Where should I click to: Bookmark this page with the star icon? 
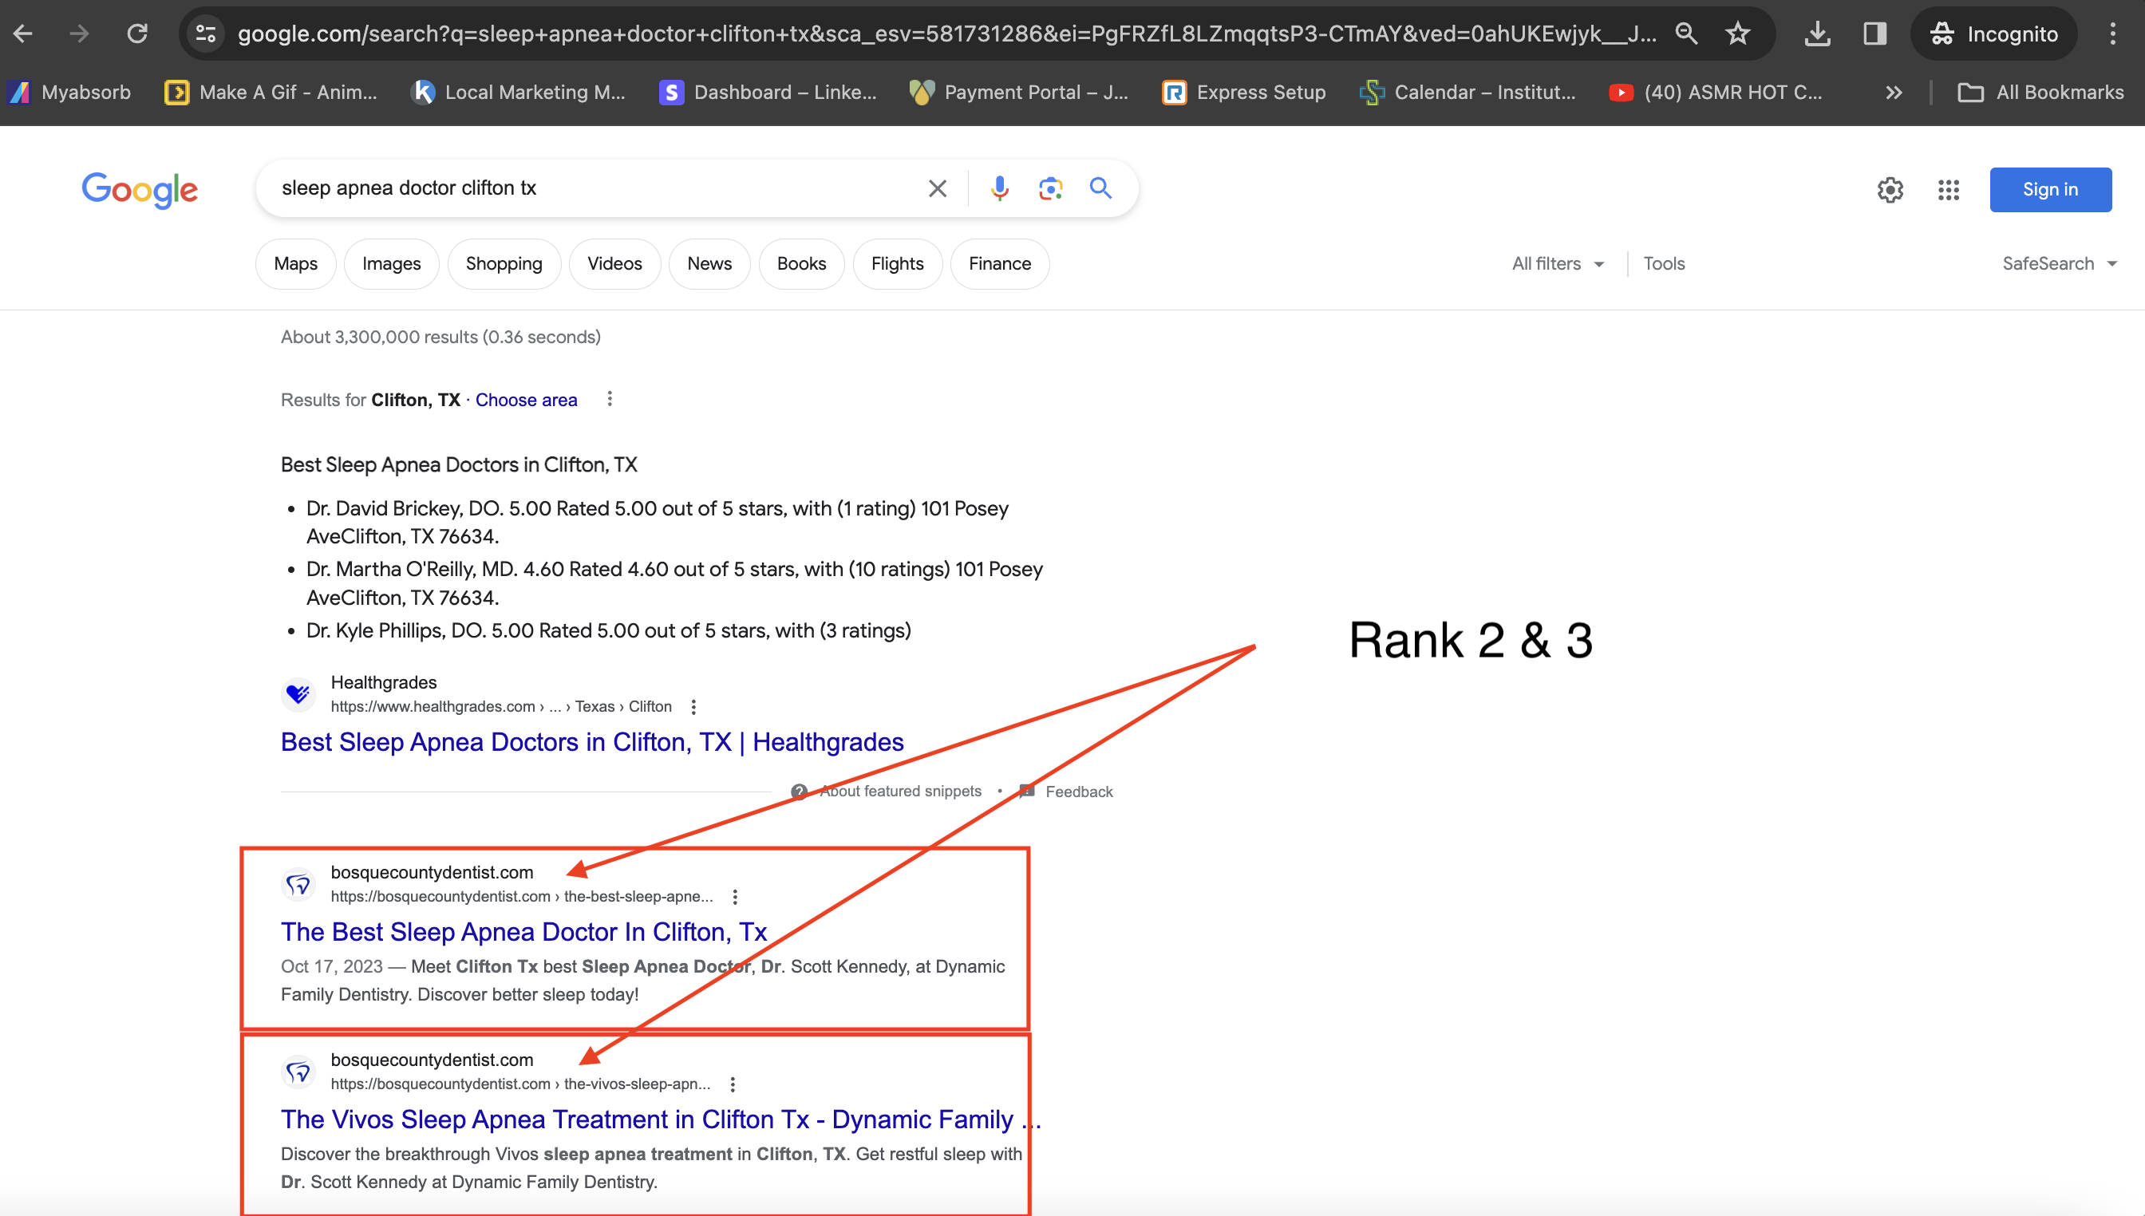[1738, 34]
